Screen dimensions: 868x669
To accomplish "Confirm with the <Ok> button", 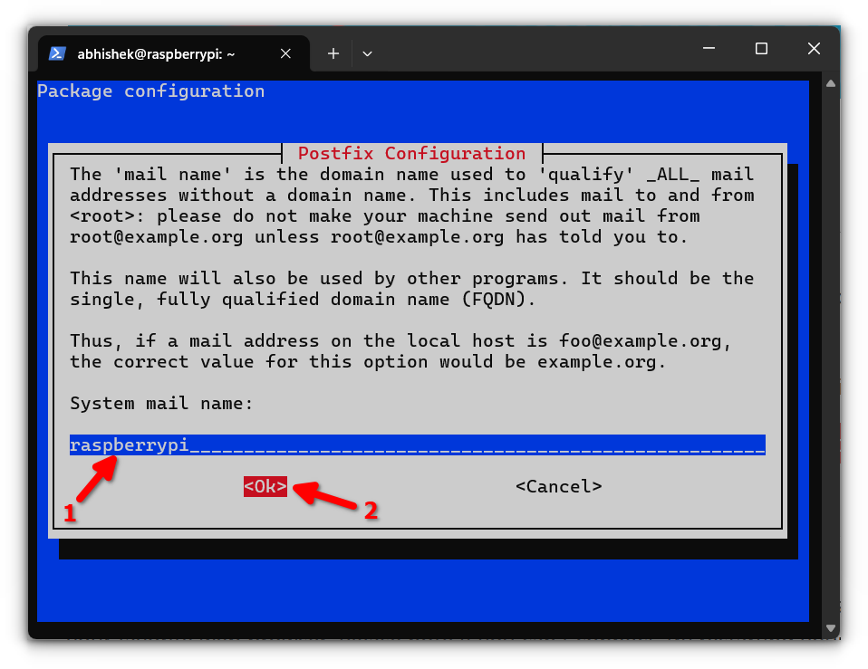I will (x=265, y=486).
